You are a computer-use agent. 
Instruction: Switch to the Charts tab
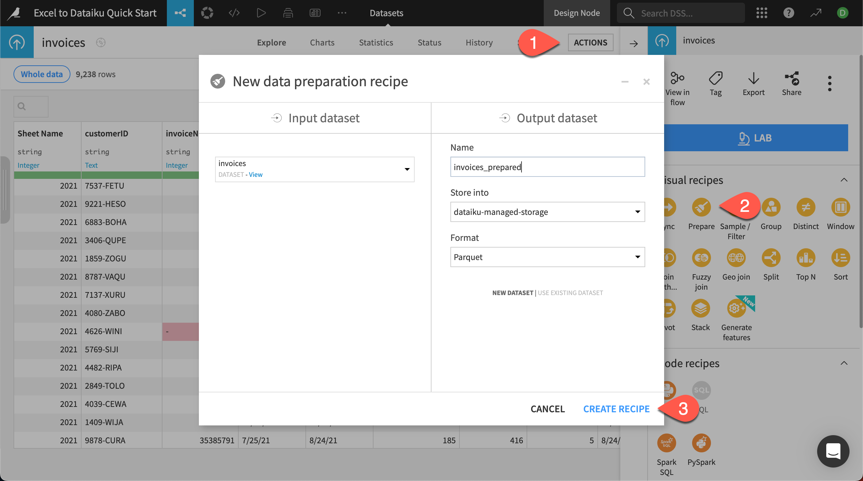click(322, 42)
